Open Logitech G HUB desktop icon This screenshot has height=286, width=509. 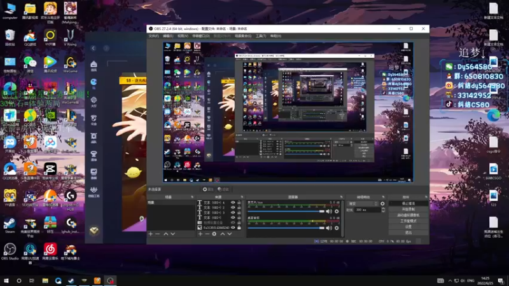pos(70,198)
